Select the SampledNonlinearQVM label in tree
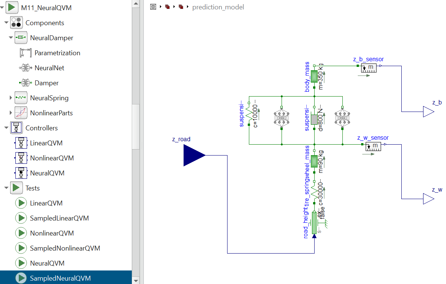 coord(65,248)
